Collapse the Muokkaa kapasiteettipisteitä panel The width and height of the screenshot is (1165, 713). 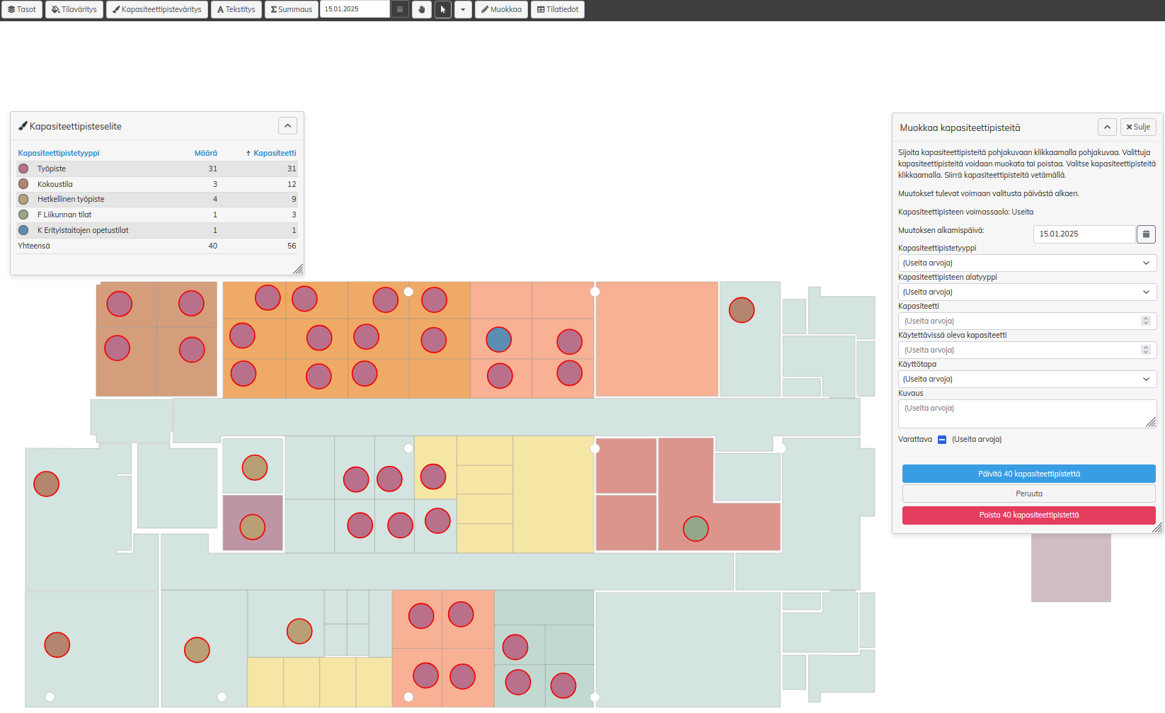tap(1107, 127)
